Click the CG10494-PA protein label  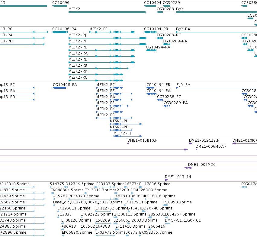click(159, 91)
